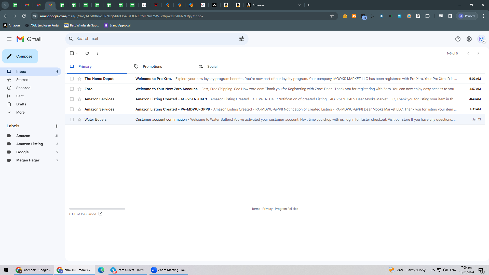This screenshot has height=275, width=489.
Task: Select The Home Depot email checkbox
Action: tap(72, 79)
